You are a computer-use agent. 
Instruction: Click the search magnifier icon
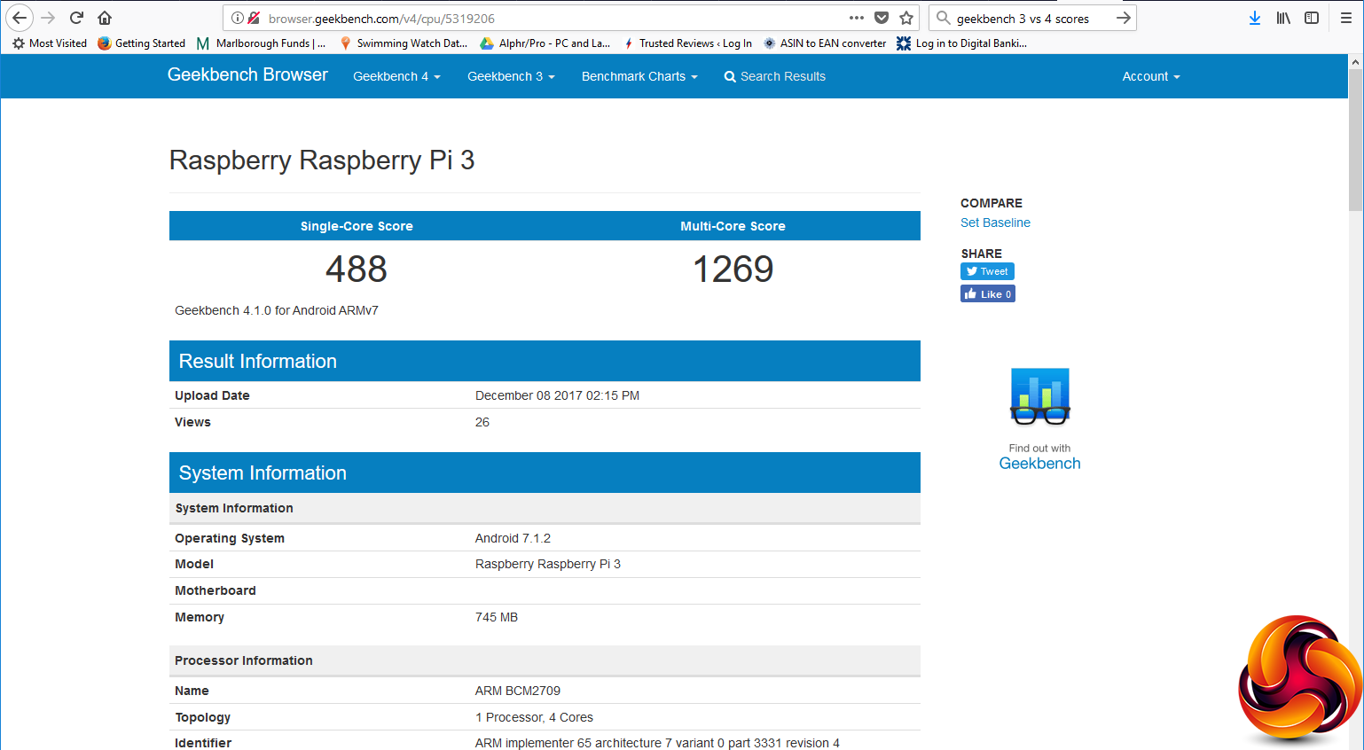click(x=944, y=18)
